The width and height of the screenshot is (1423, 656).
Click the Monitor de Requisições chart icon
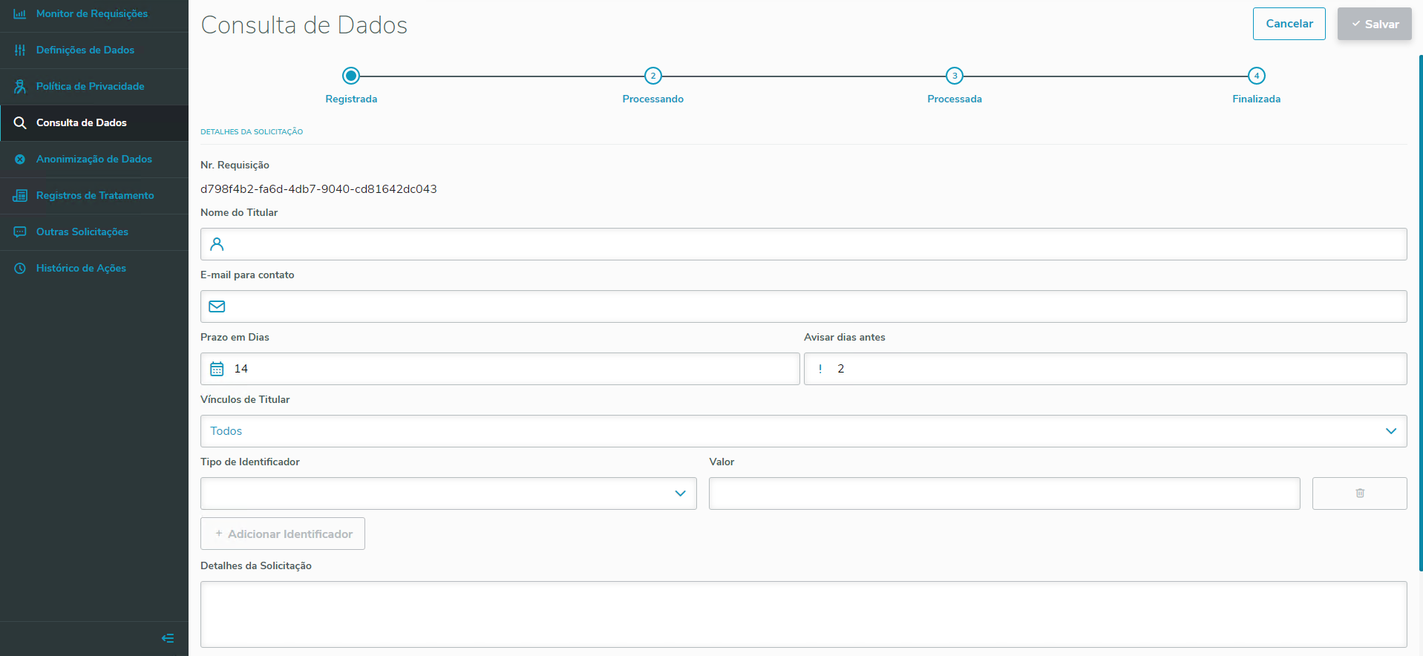(x=20, y=13)
